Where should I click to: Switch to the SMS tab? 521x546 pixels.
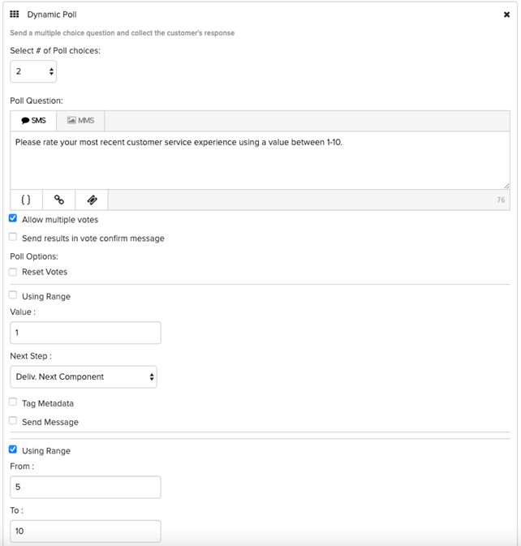pos(33,120)
